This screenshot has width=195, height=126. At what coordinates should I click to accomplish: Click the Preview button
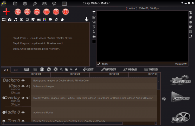click(x=180, y=97)
